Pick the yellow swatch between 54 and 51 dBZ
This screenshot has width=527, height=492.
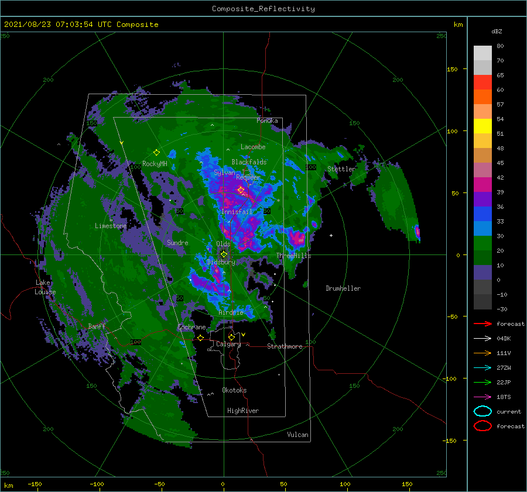482,126
